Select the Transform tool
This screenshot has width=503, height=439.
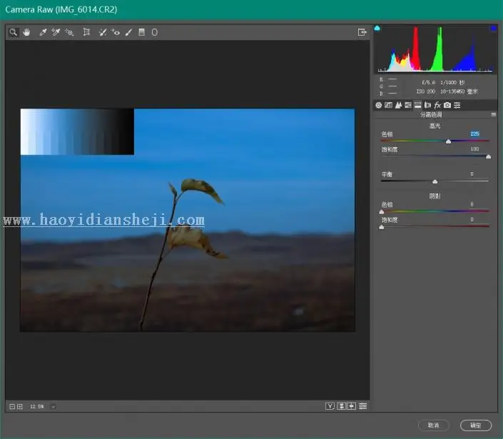point(86,32)
